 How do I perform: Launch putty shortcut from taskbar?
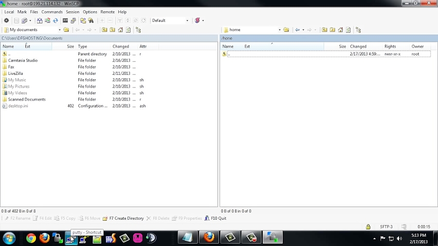tap(71, 238)
